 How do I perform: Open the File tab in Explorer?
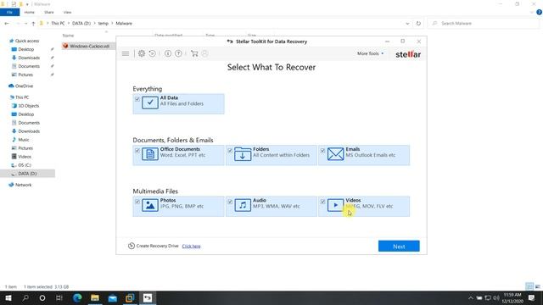coord(9,12)
